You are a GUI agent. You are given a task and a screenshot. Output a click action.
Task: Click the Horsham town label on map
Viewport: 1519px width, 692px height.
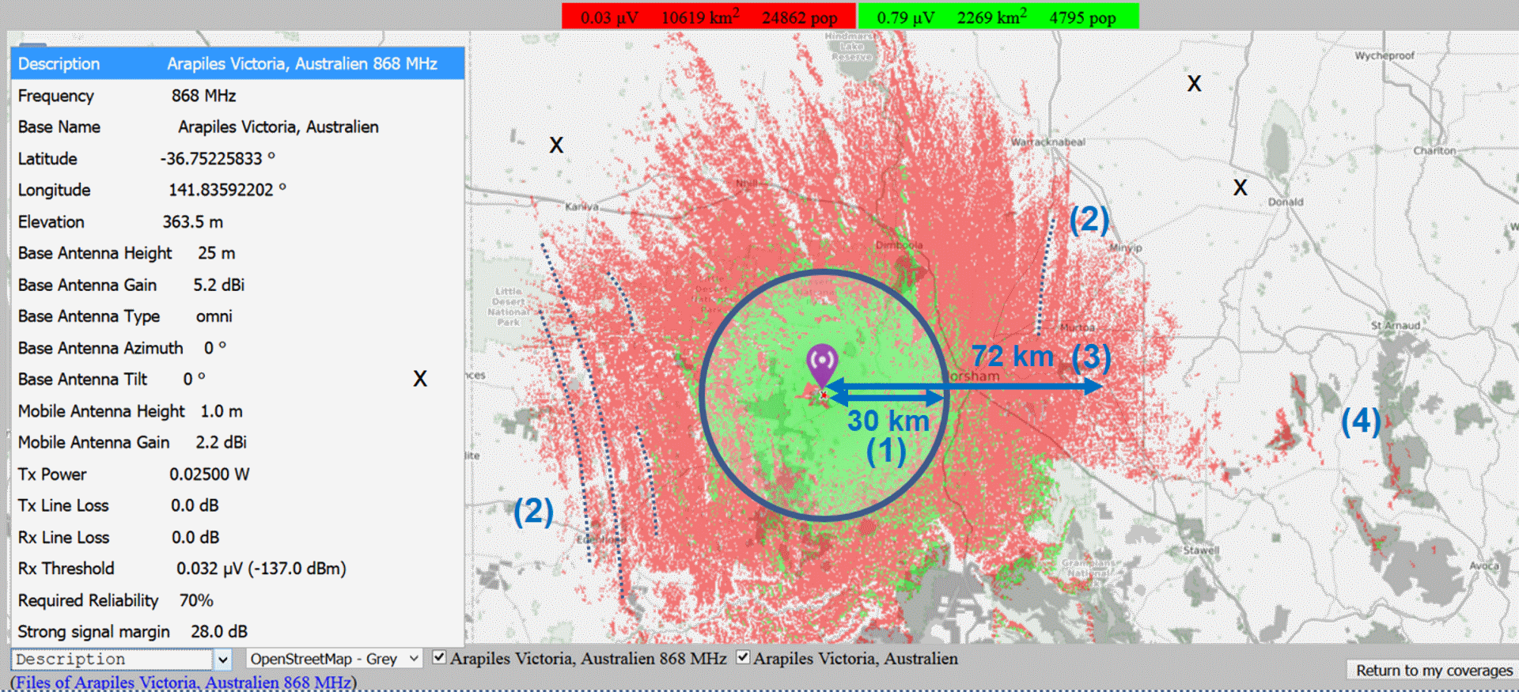pyautogui.click(x=973, y=376)
